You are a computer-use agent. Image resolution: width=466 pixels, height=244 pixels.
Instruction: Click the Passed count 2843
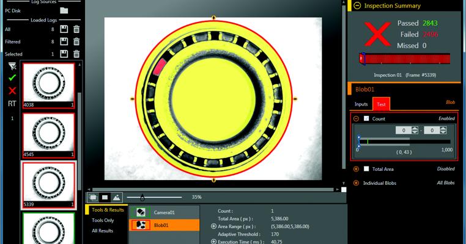(430, 23)
